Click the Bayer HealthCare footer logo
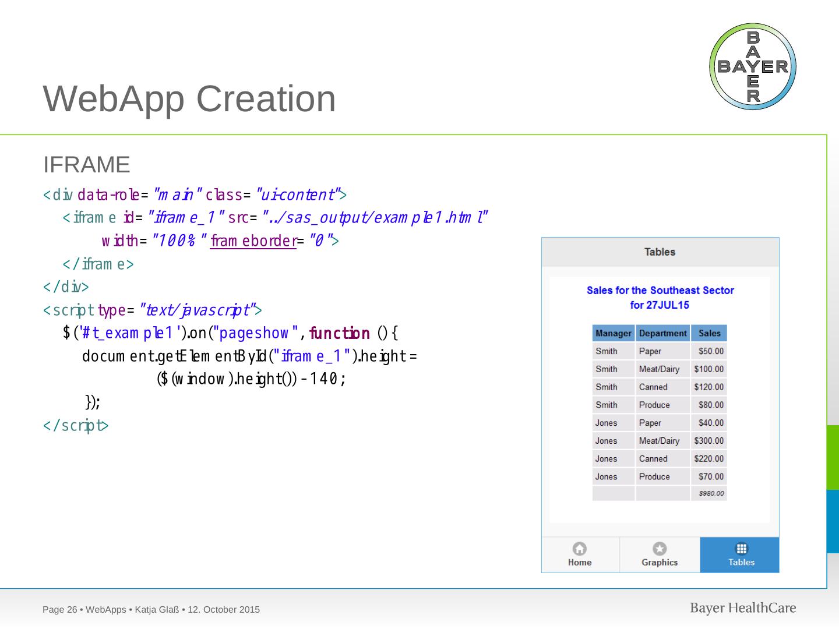839x629 pixels. [743, 608]
